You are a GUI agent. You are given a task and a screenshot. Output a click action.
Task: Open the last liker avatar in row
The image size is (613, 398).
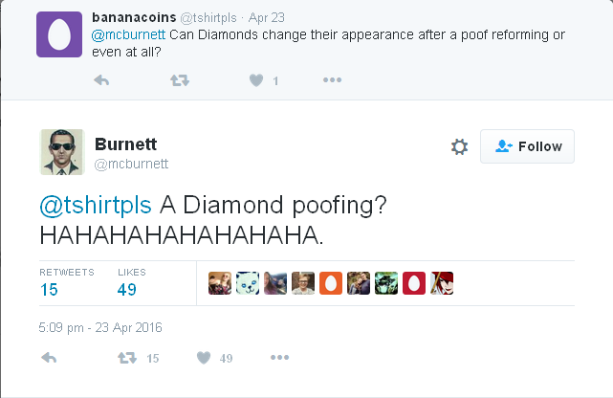click(x=441, y=283)
